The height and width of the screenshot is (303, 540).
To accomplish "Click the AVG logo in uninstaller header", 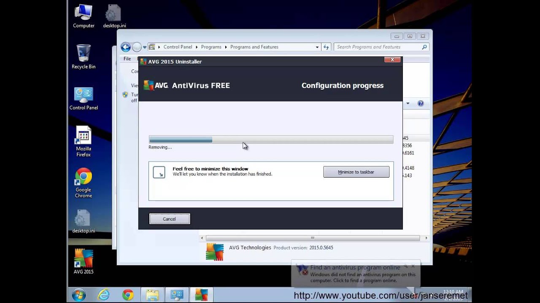I will pos(156,85).
